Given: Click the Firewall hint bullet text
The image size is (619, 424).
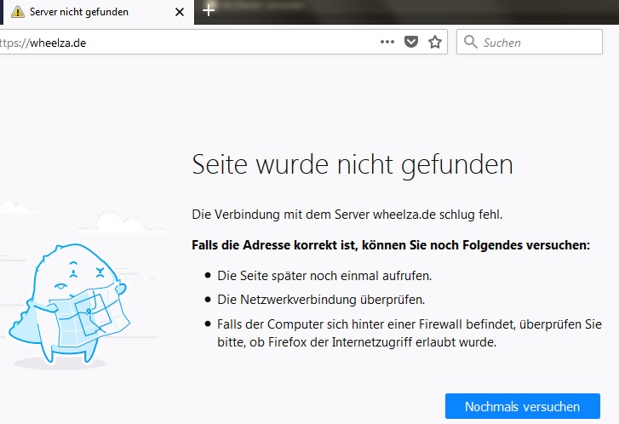Looking at the screenshot, I should point(410,333).
